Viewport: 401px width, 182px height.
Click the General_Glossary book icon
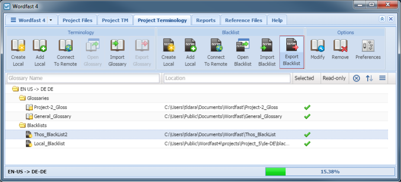coord(29,117)
